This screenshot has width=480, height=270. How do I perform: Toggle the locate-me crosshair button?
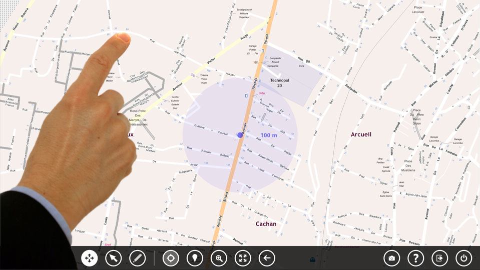point(171,258)
